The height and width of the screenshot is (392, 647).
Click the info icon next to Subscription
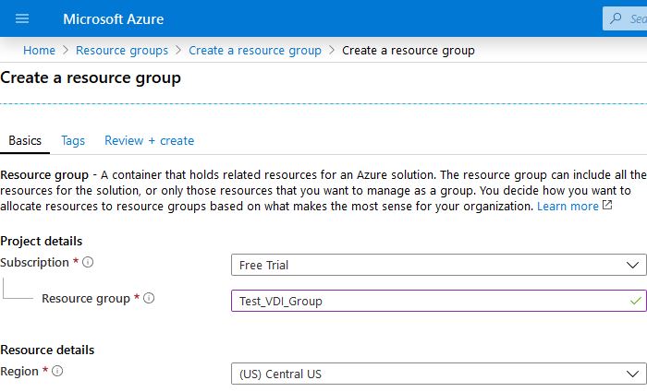click(x=88, y=263)
